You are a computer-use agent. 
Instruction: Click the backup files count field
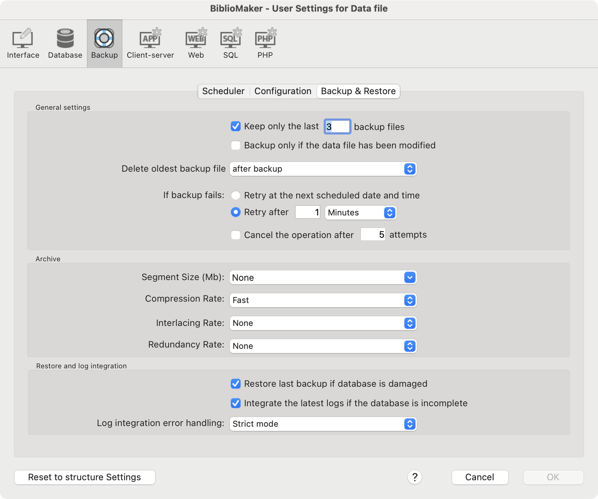pyautogui.click(x=337, y=126)
